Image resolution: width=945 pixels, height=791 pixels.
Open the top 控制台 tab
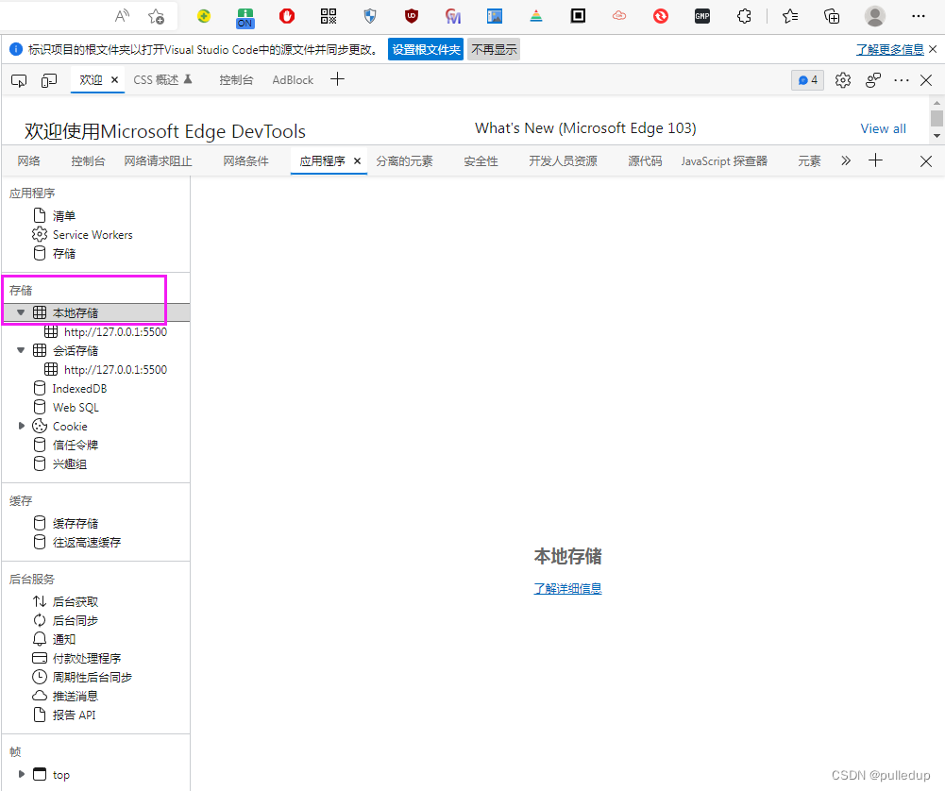pyautogui.click(x=236, y=80)
